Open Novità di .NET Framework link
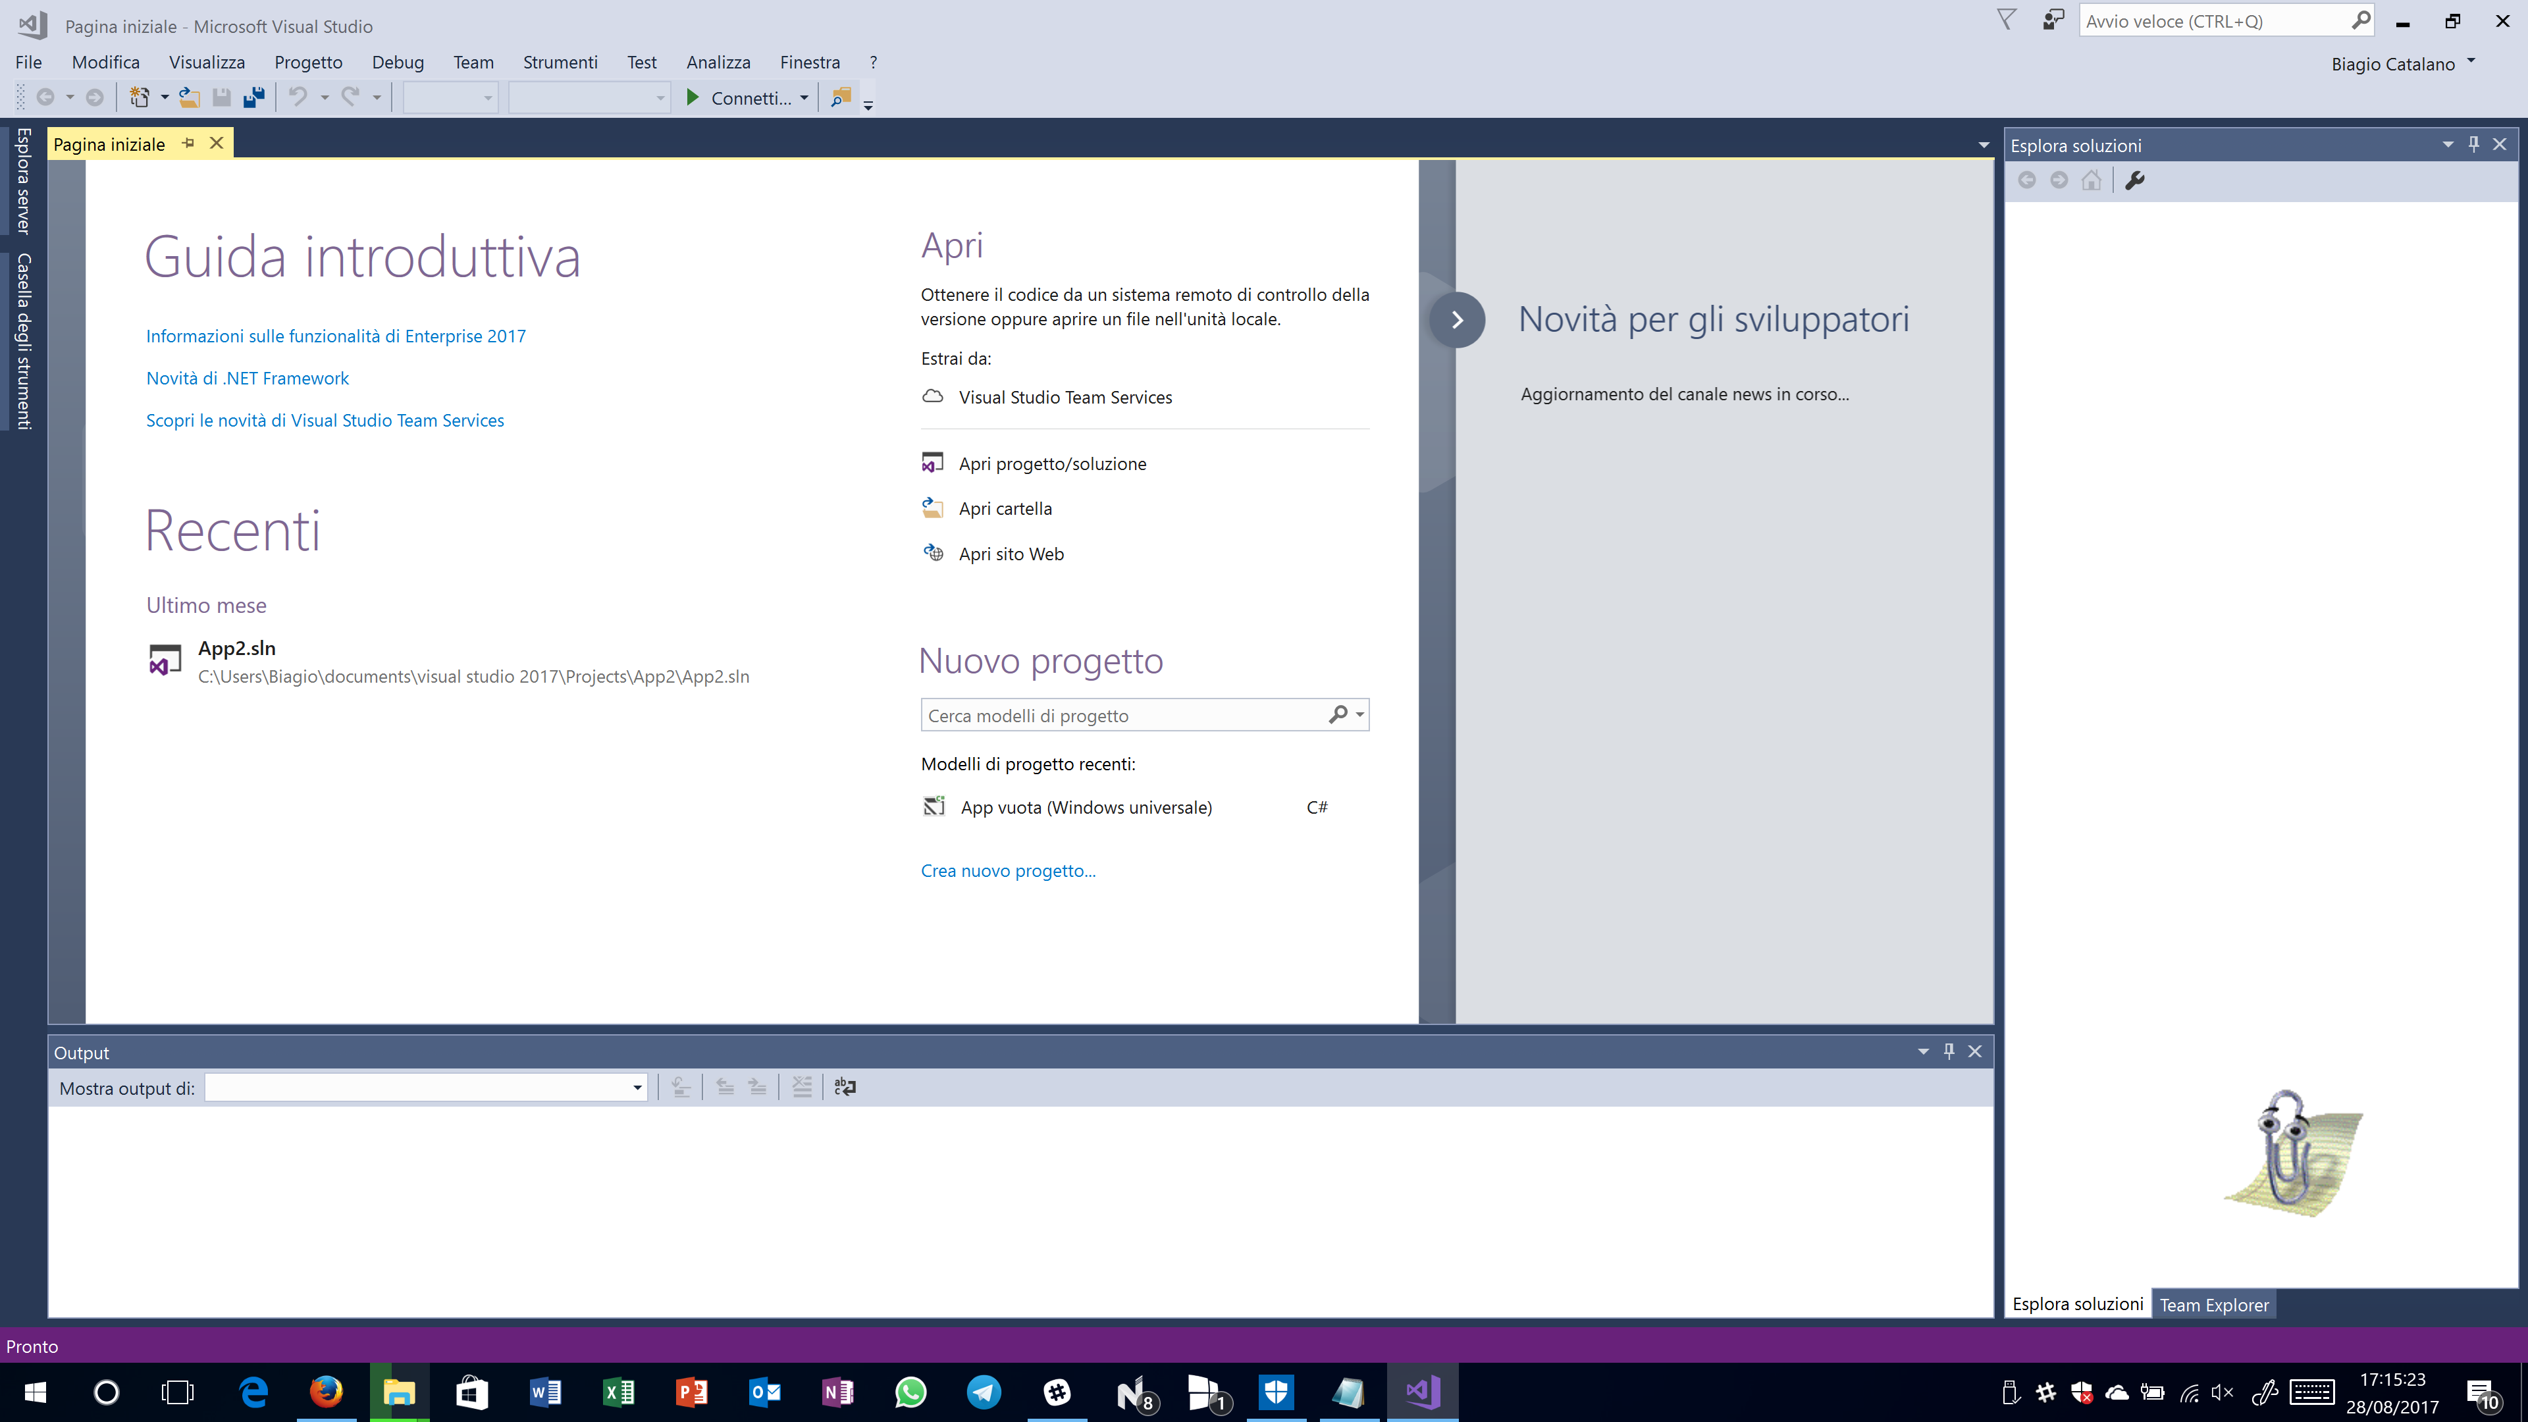 pos(248,378)
